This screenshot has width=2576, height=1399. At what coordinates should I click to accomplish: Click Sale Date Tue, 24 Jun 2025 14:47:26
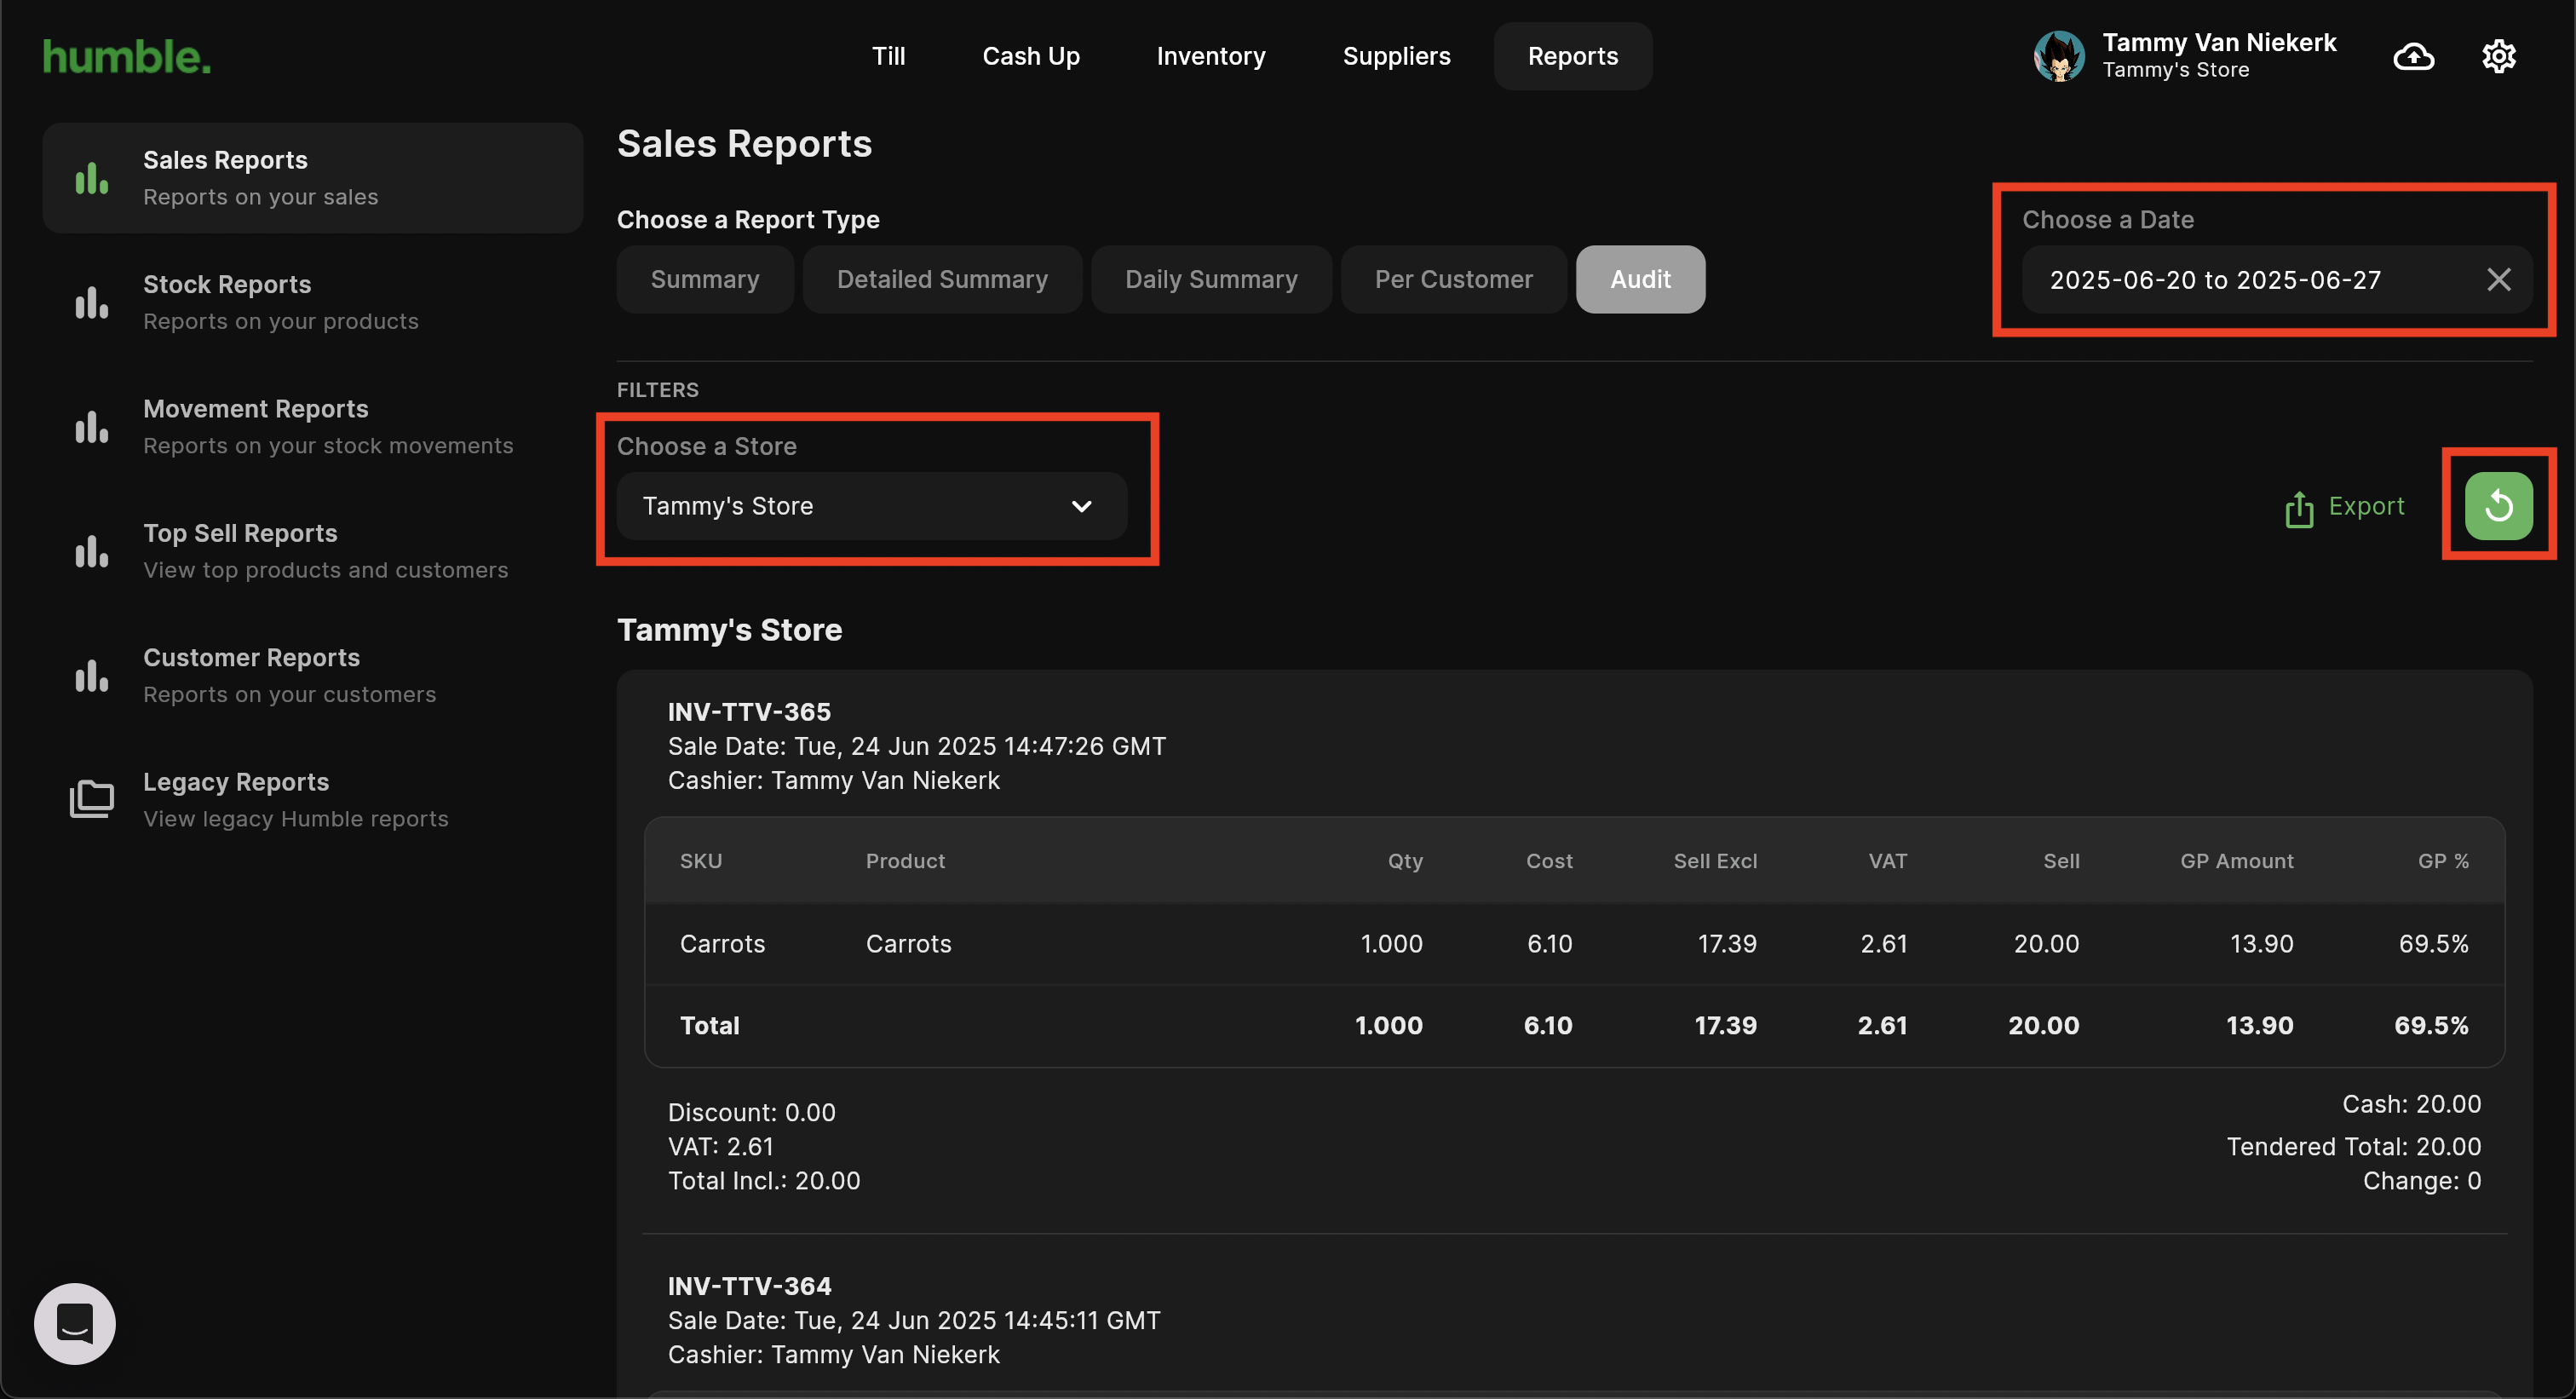click(917, 746)
